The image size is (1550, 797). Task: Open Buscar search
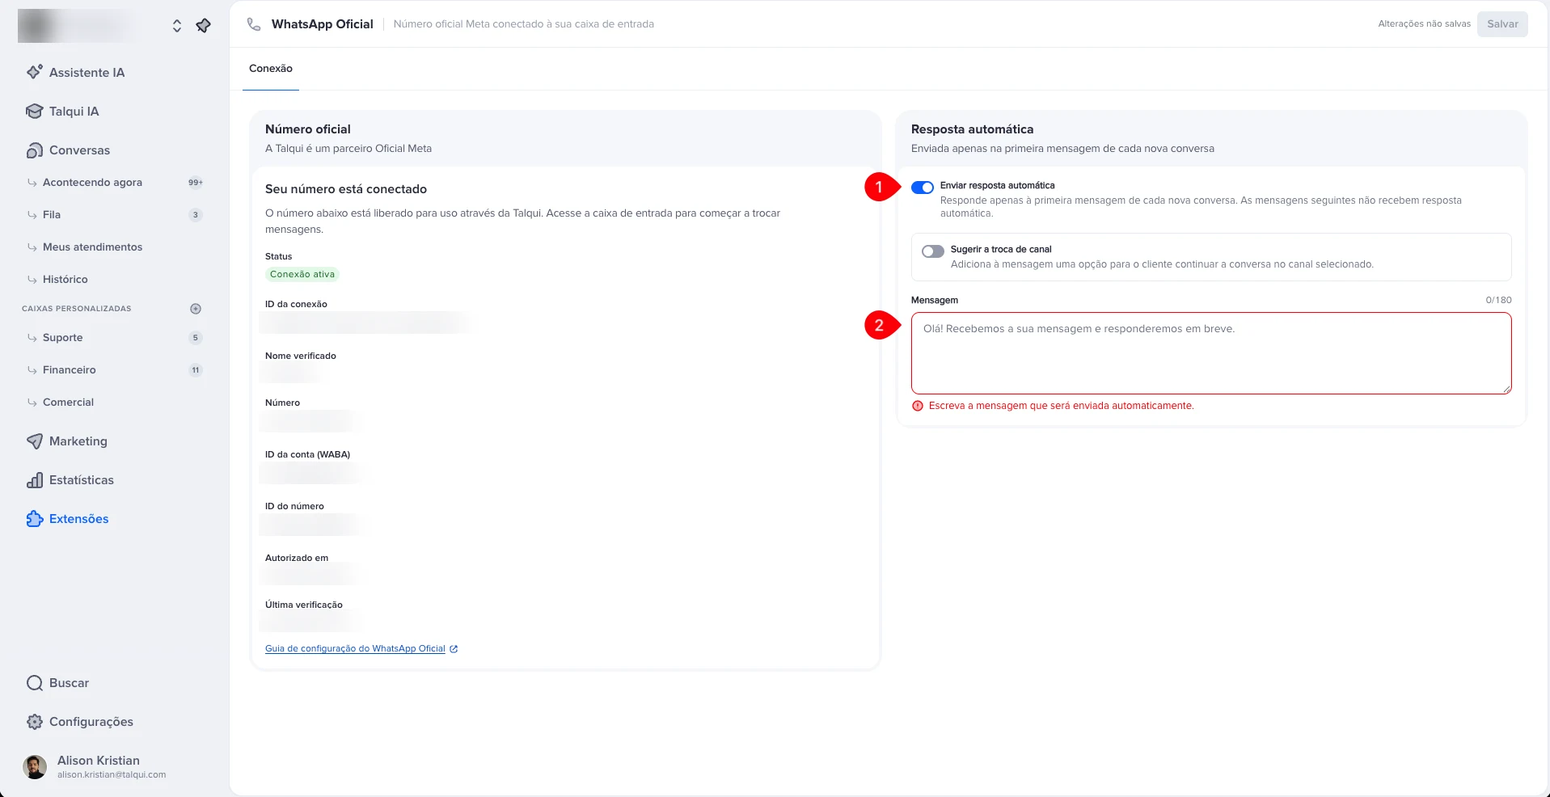coord(69,683)
